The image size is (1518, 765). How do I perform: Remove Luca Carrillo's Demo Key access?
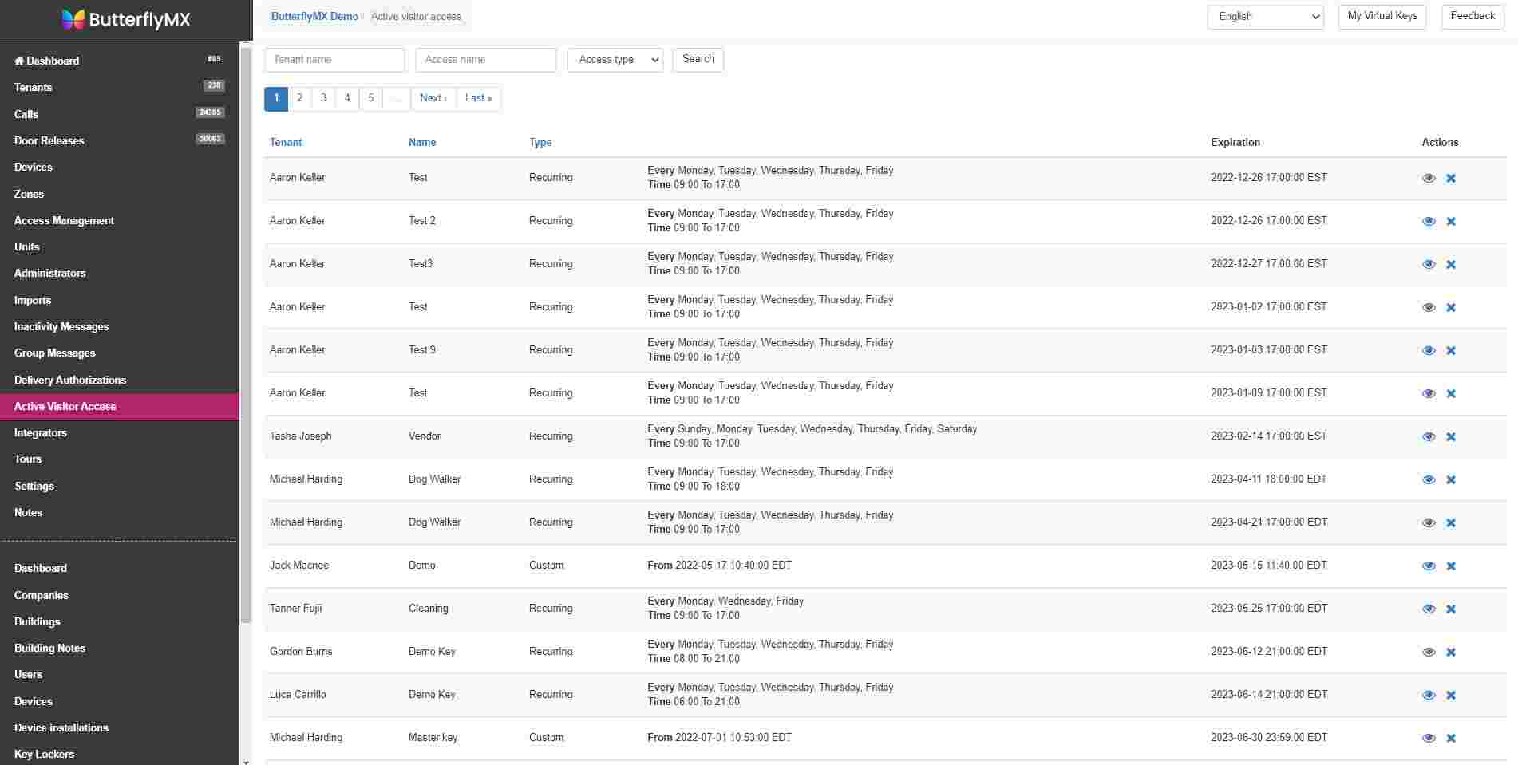pyautogui.click(x=1450, y=695)
